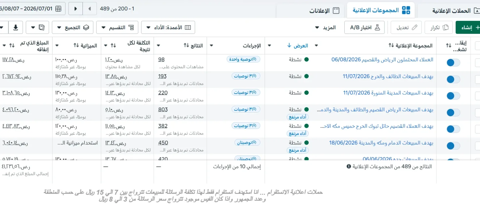Screen dimensions: 480x209
Task: Click the info icon beside النتائج من 489
Action: (x=349, y=166)
